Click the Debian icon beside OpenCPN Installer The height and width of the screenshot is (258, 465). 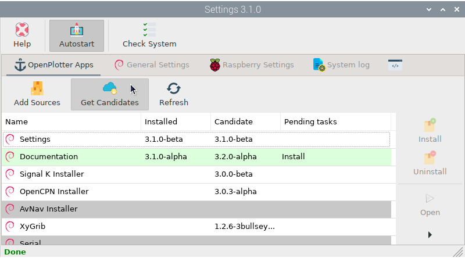[x=10, y=192]
